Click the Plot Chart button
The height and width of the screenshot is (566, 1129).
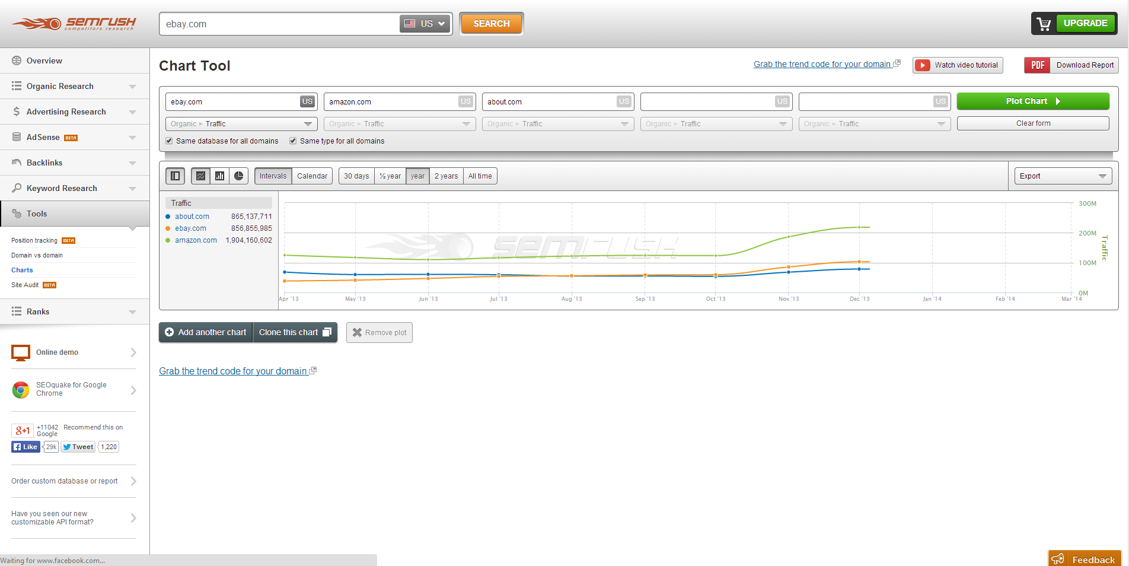click(x=1033, y=101)
